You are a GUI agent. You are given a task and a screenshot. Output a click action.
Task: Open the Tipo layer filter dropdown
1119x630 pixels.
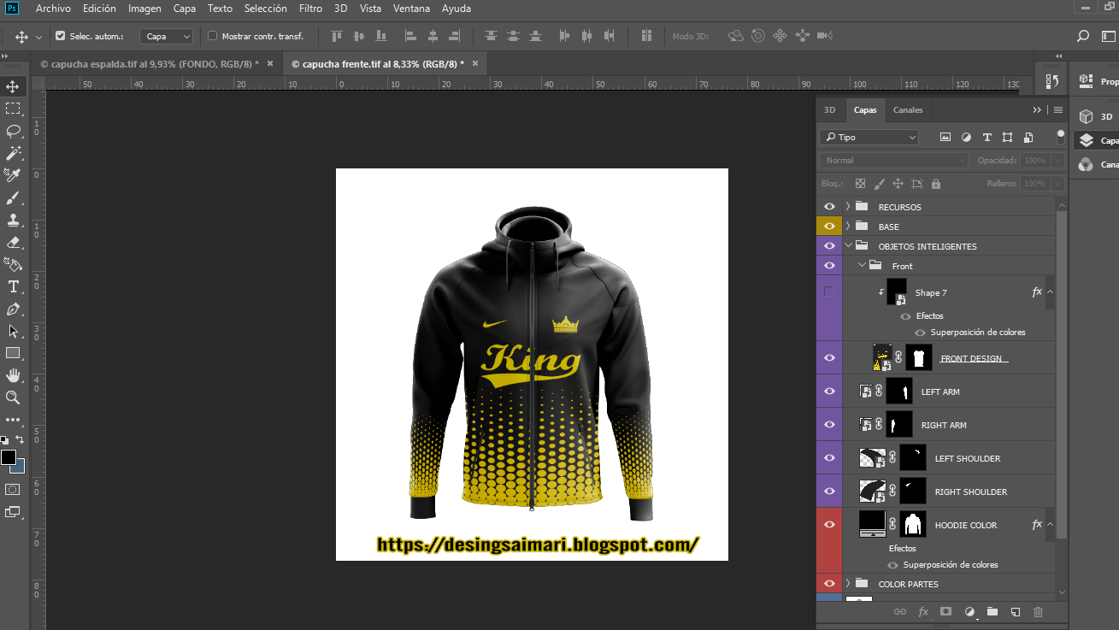point(869,137)
